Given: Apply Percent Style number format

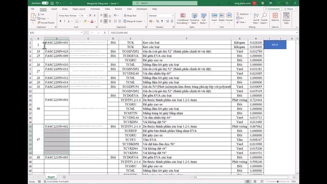Looking at the screenshot, I should point(158,21).
